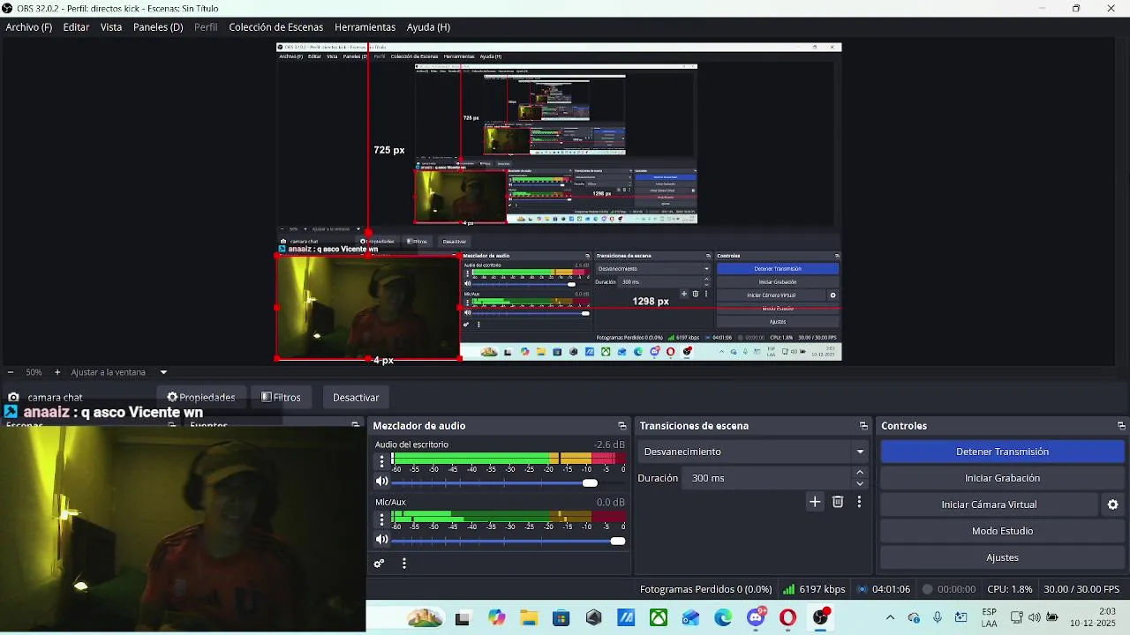Open Audio del escritorio three-dot options

tap(382, 461)
